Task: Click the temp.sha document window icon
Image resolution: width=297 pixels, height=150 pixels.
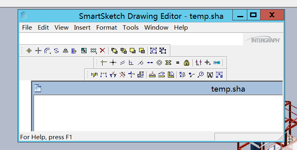Action: tap(38, 88)
